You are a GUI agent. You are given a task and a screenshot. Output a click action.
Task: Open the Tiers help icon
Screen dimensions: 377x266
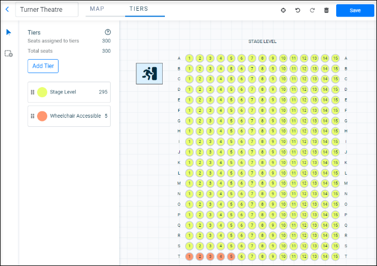click(x=108, y=32)
